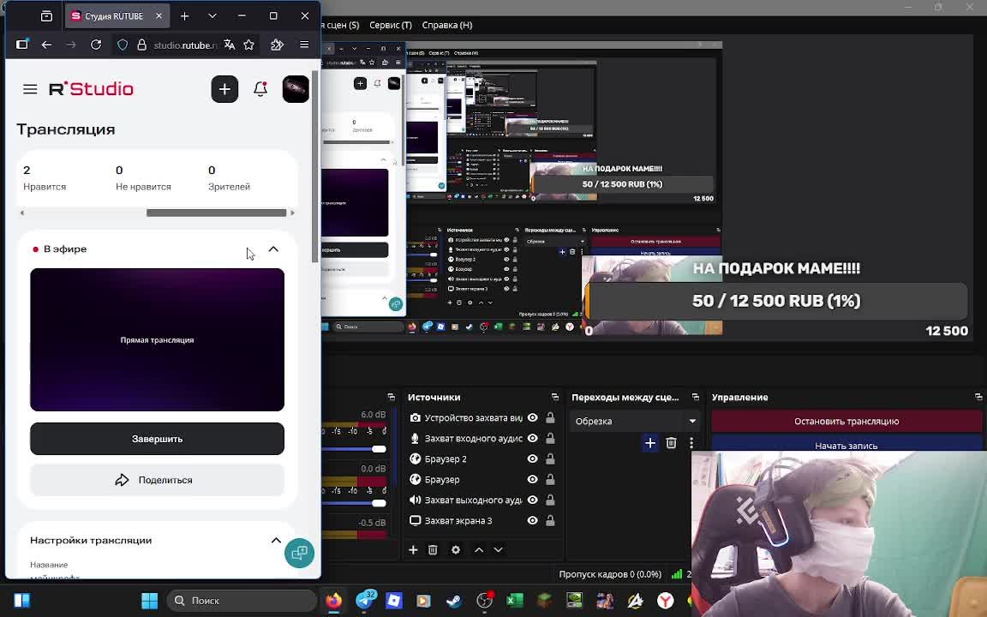Image resolution: width=987 pixels, height=617 pixels.
Task: Hide the Захват выходного аудио source
Action: point(533,500)
